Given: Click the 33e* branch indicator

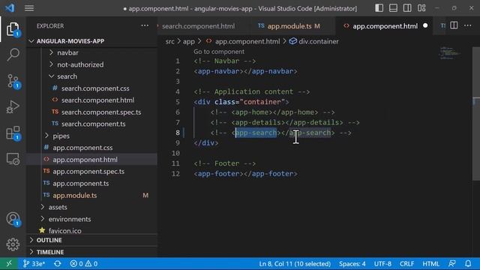Looking at the screenshot, I should 34,263.
